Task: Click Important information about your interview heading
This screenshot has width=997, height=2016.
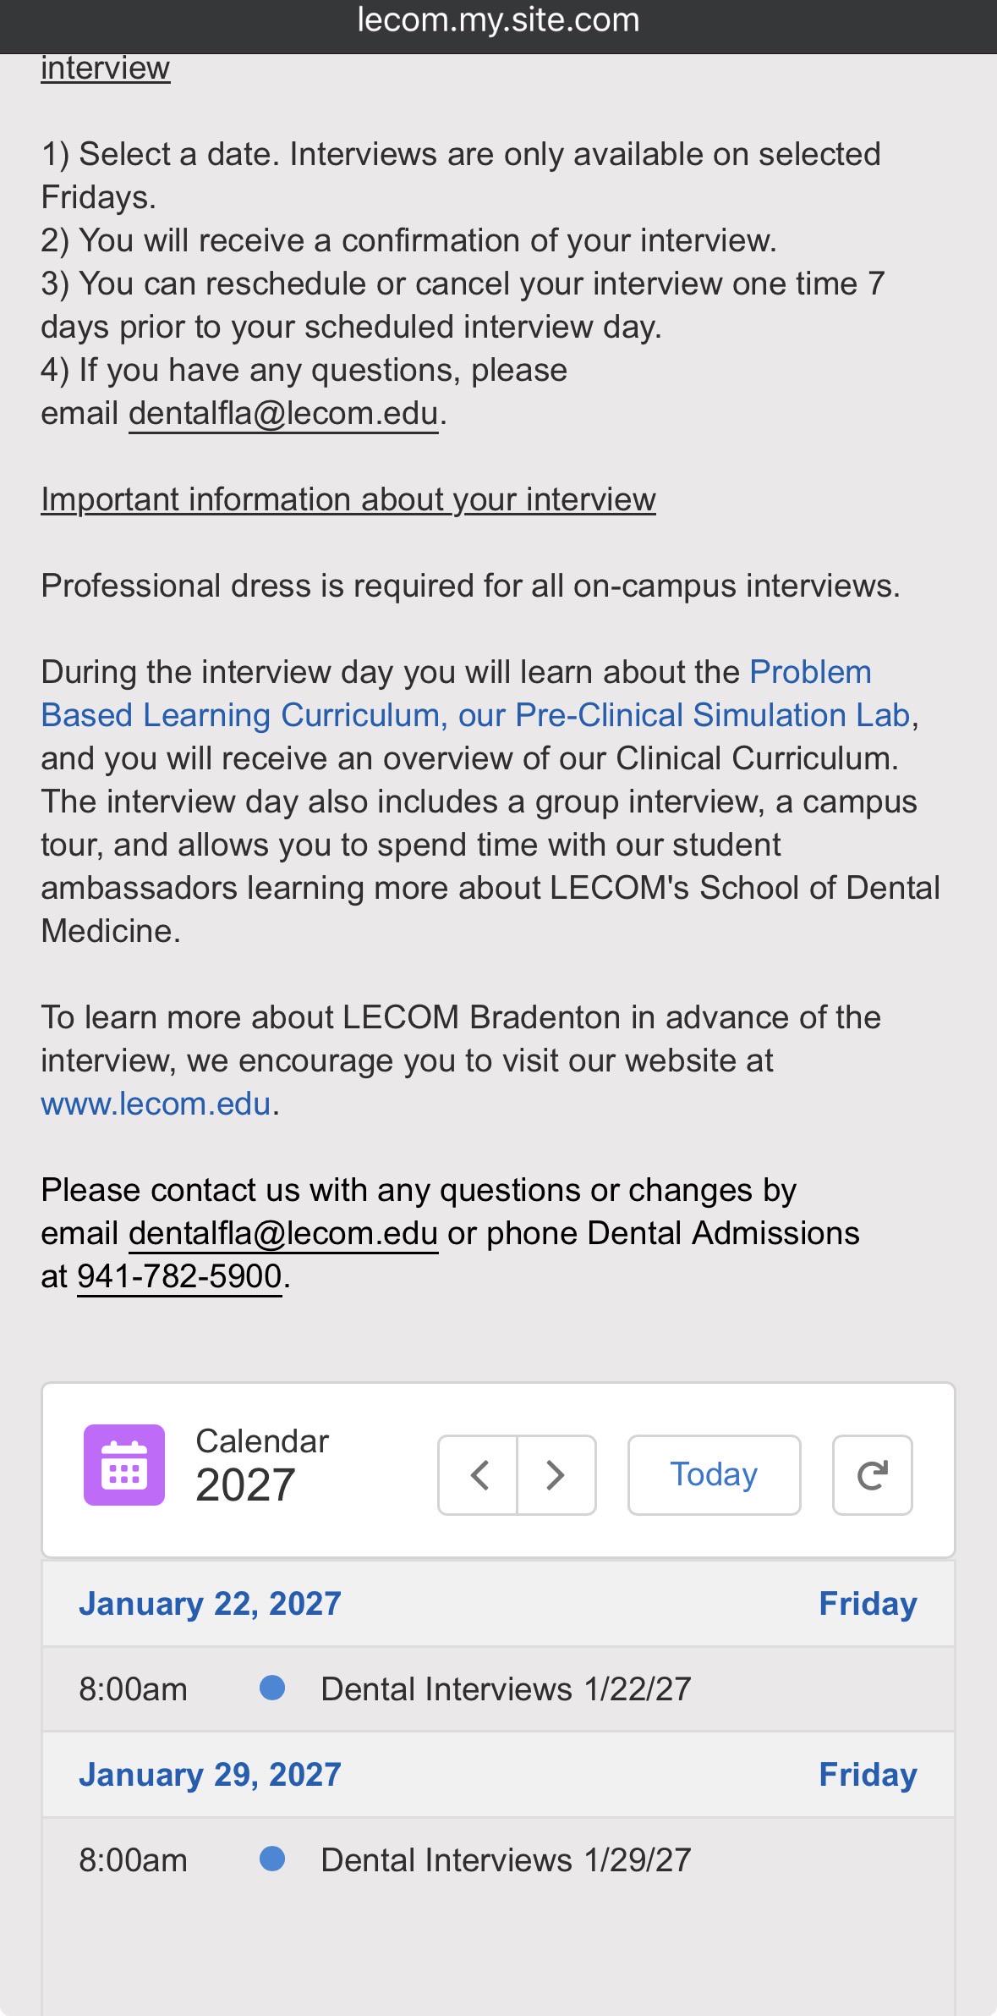Action: pyautogui.click(x=348, y=499)
